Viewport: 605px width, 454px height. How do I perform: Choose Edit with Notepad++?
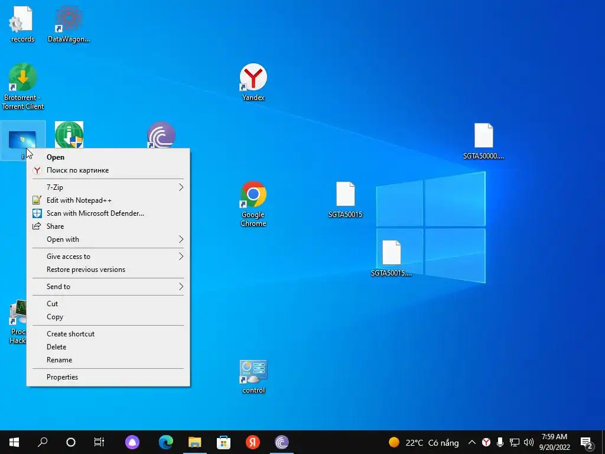(109, 200)
